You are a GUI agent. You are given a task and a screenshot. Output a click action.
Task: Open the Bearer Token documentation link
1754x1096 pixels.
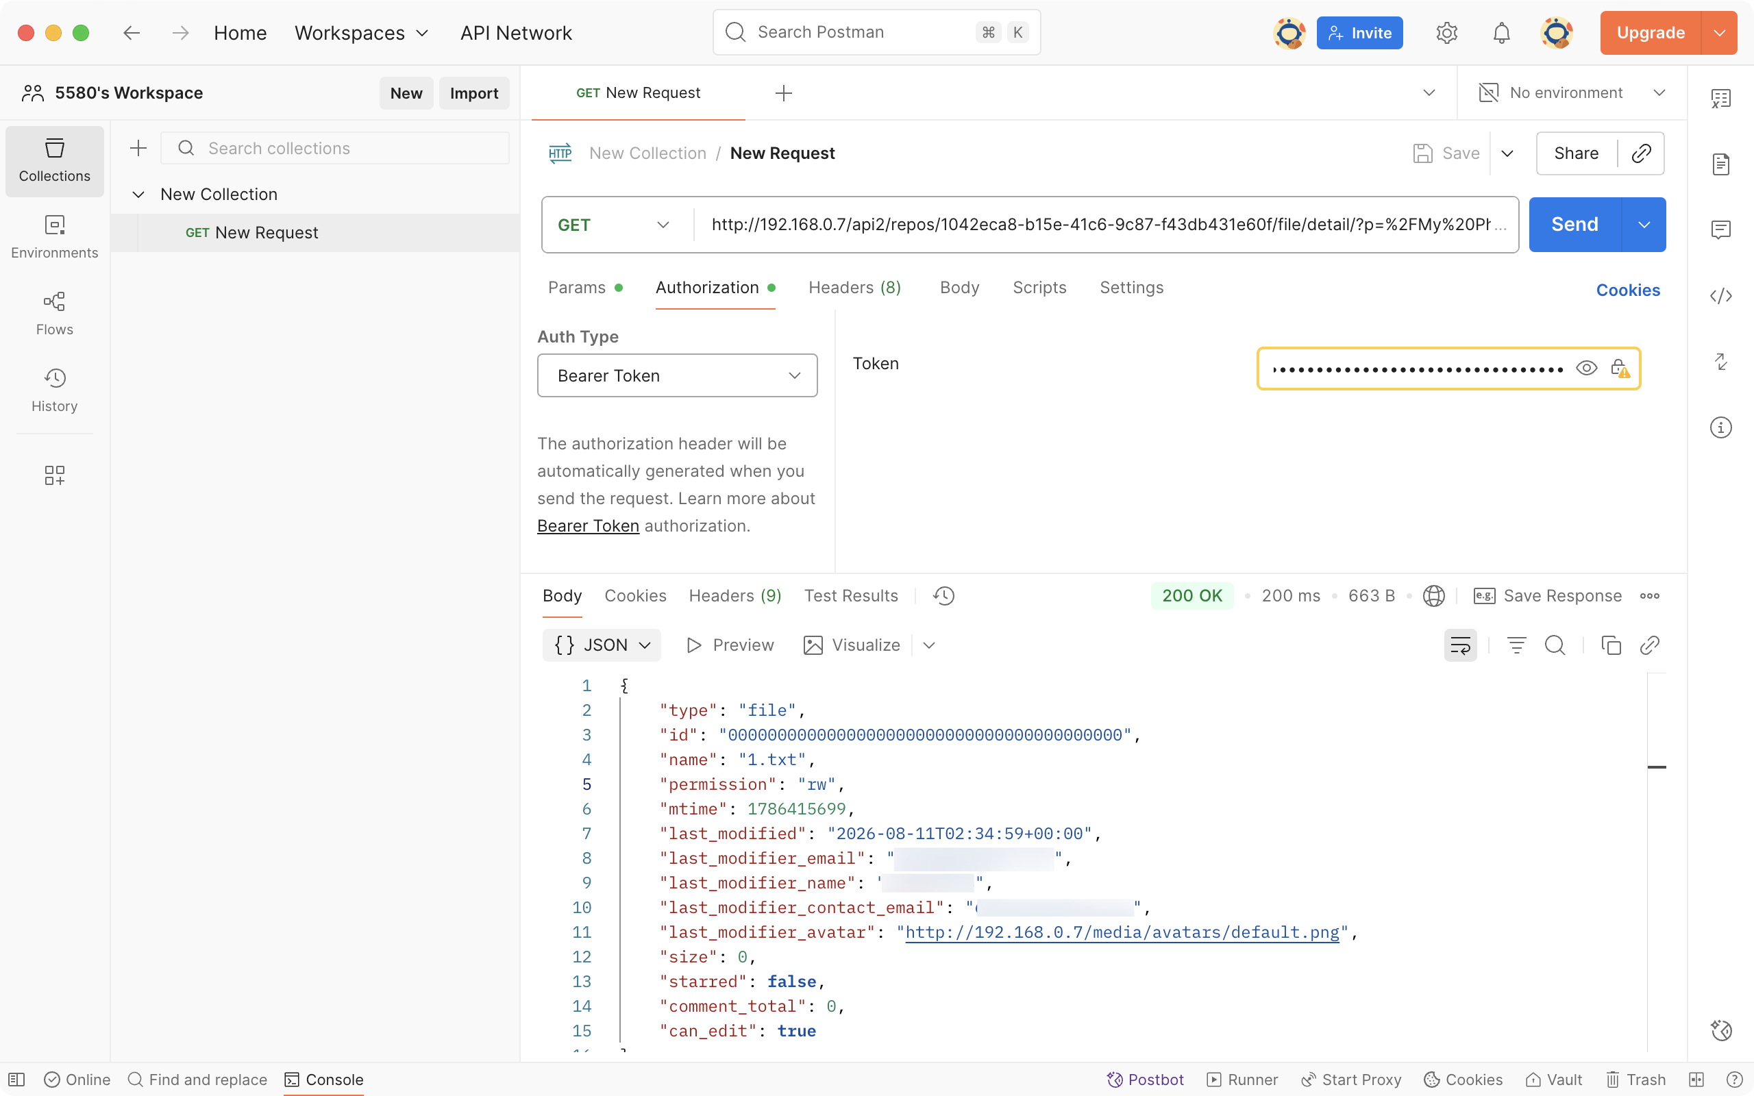click(x=588, y=526)
